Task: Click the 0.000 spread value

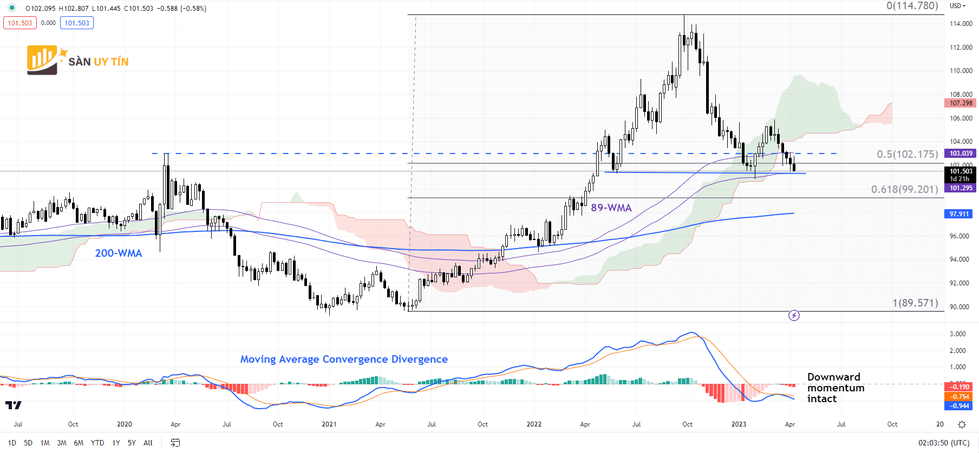Action: pyautogui.click(x=48, y=23)
